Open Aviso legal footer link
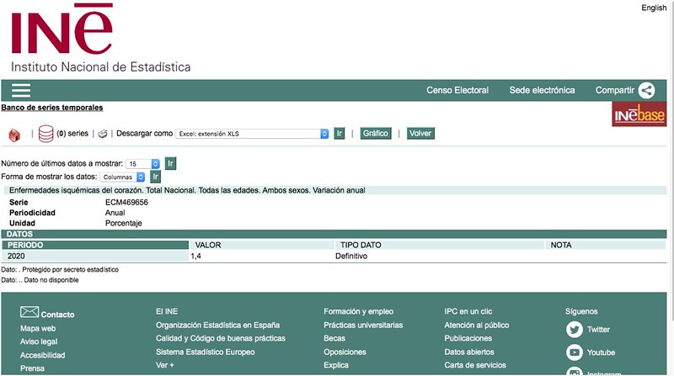Viewport: 674px width, 376px height. pyautogui.click(x=39, y=342)
